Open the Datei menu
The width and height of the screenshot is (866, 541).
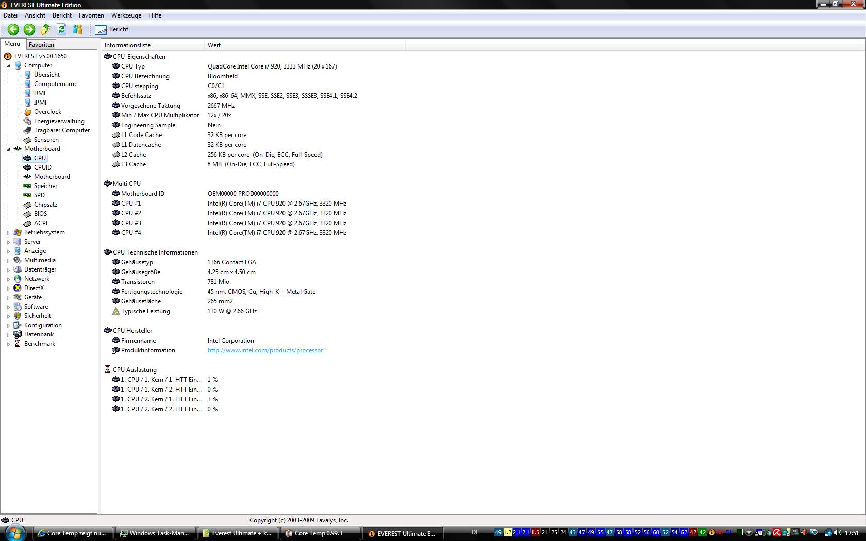(x=10, y=15)
